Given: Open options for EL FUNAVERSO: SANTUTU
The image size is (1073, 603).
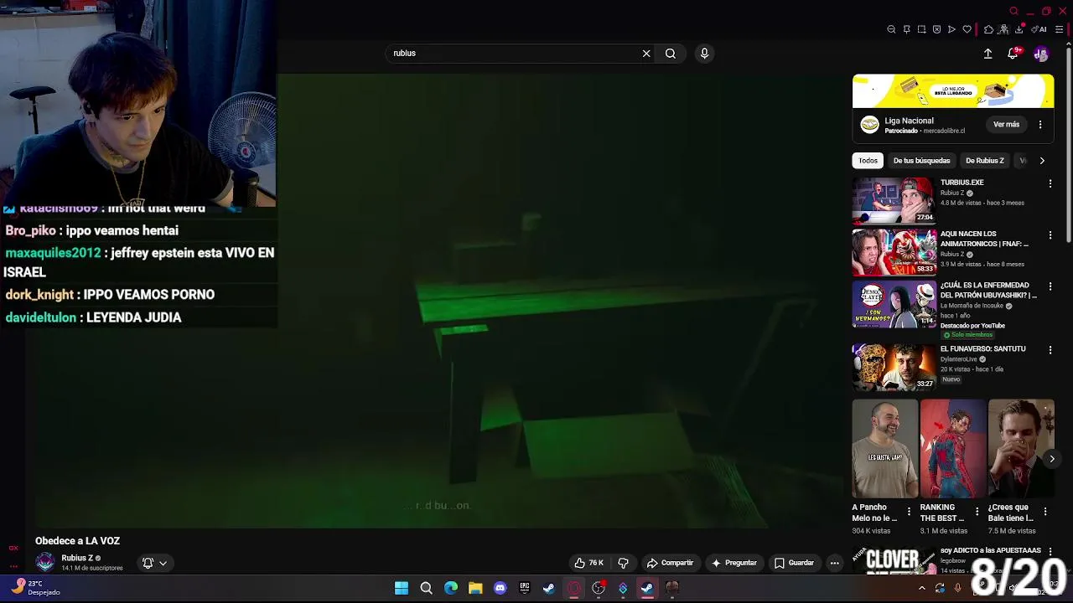Looking at the screenshot, I should pyautogui.click(x=1050, y=351).
